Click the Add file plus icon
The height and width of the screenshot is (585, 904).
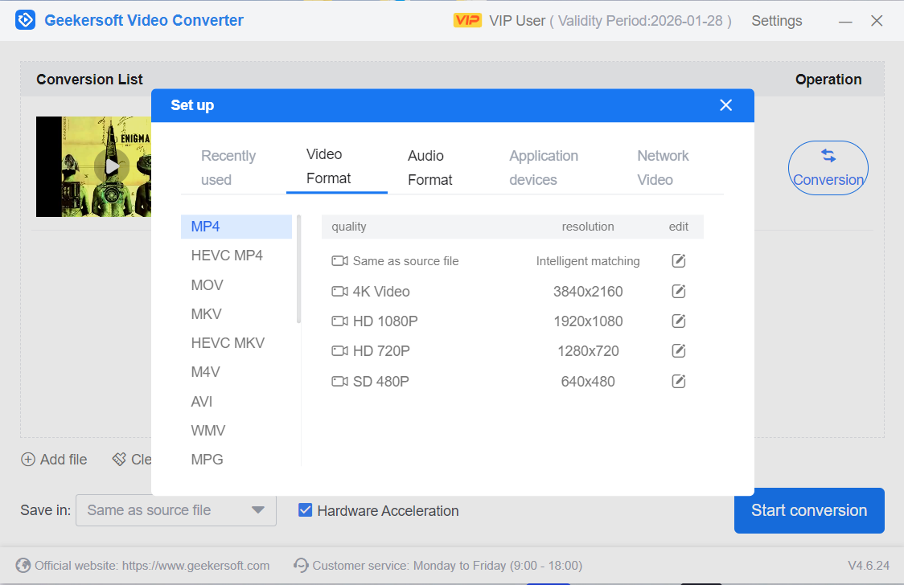[27, 460]
